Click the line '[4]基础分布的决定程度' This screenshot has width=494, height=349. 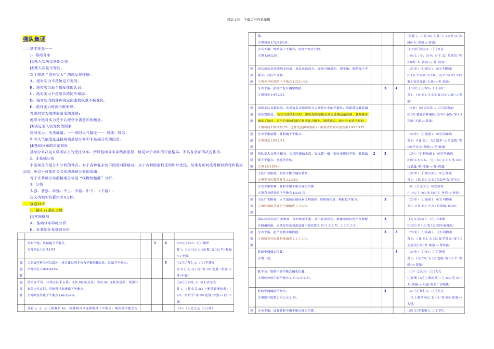click(49, 145)
